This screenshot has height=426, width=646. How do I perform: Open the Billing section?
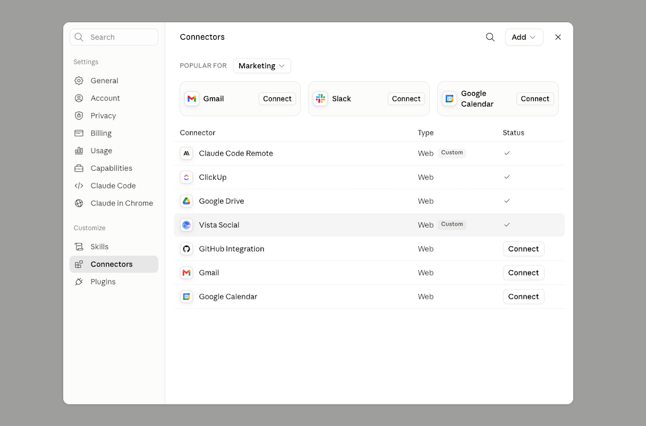tap(114, 133)
